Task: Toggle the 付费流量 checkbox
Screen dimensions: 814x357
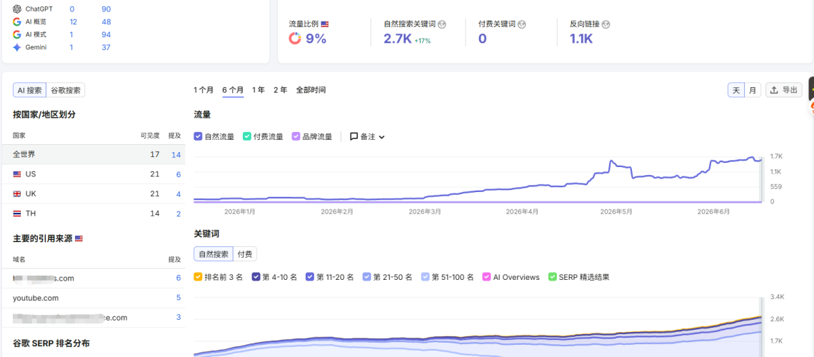Action: (x=247, y=137)
